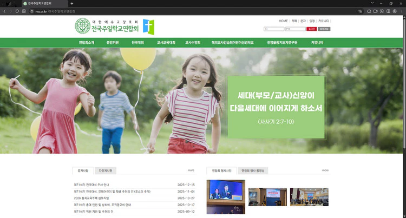Click the nss.or.kr address bar

(x=194, y=11)
